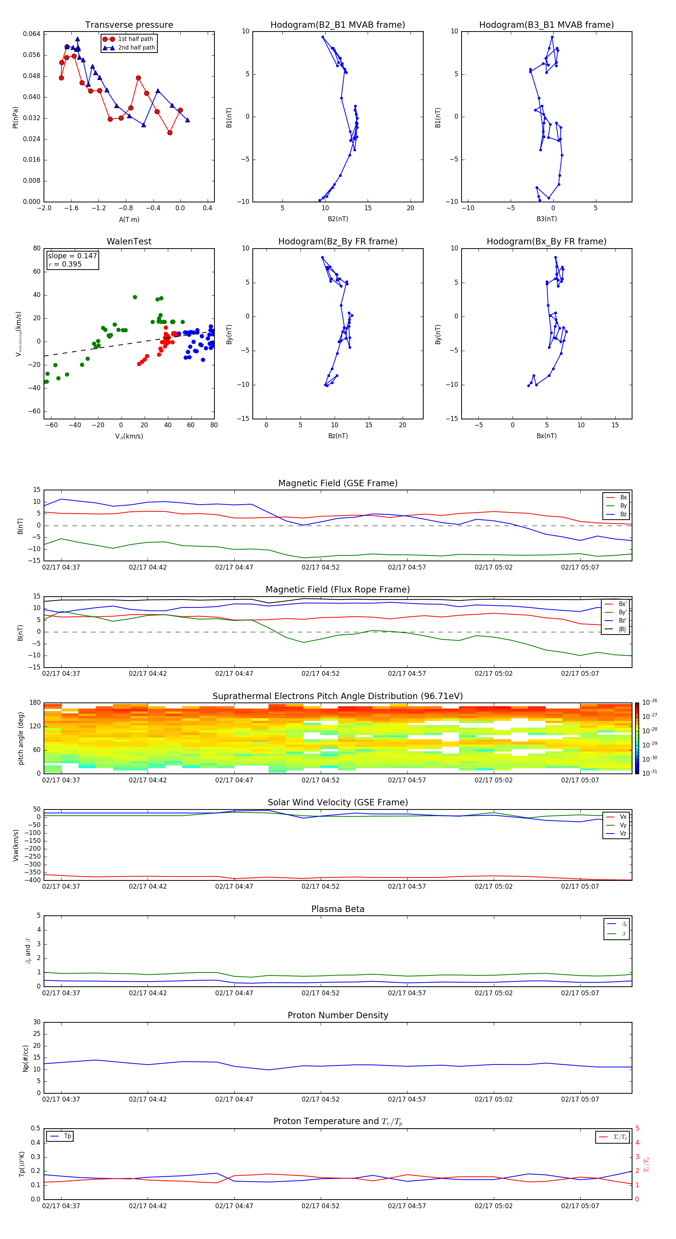
Task: Click the "Hodogram(Bx_By FR frame)" title
Action: [546, 241]
